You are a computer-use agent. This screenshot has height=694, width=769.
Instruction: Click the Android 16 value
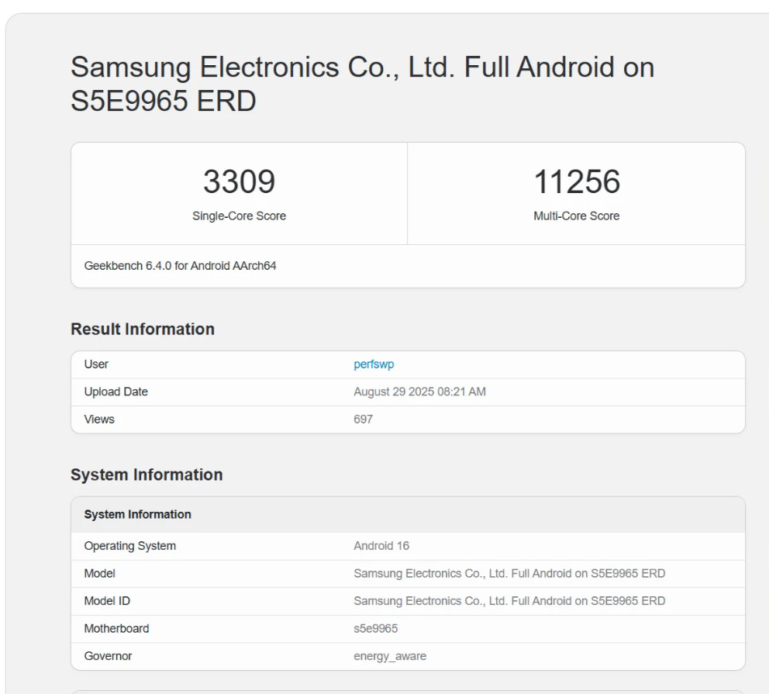click(381, 546)
